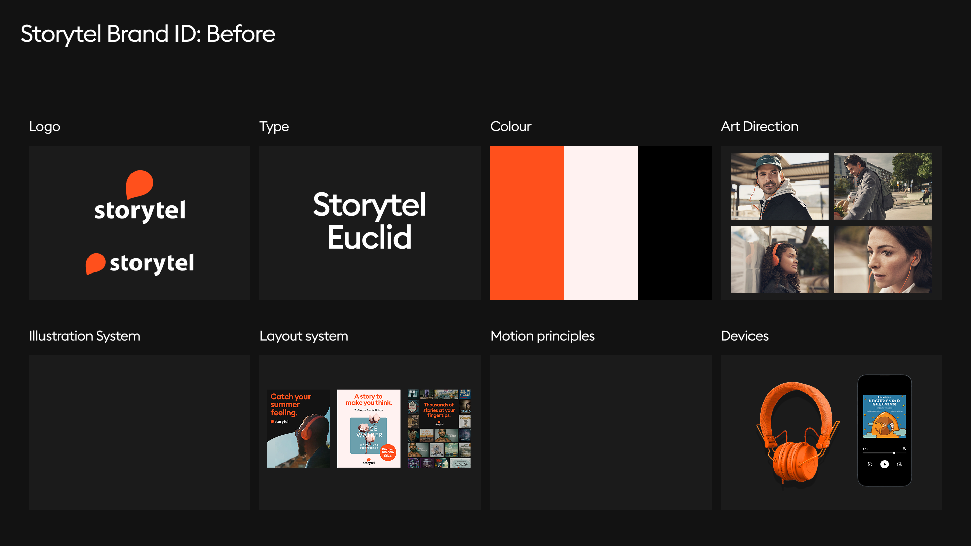Click the man in green cap photo
971x546 pixels.
click(x=779, y=186)
